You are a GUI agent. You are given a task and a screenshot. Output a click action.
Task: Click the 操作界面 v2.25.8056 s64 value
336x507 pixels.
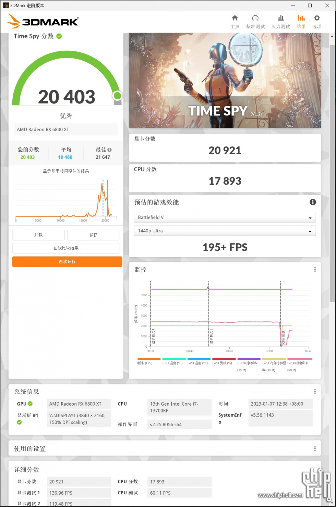[179, 424]
